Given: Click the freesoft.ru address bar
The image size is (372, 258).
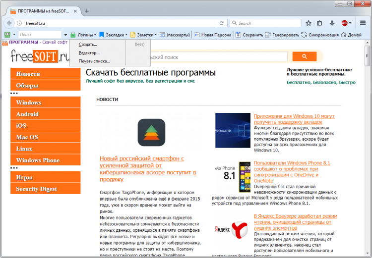Looking at the screenshot, I should [x=120, y=23].
